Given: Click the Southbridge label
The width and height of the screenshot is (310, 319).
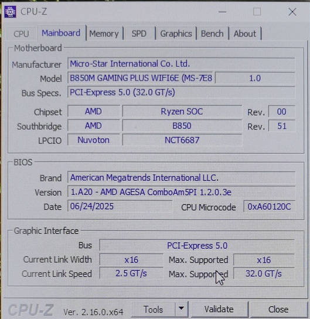Looking at the screenshot, I should click(39, 126).
